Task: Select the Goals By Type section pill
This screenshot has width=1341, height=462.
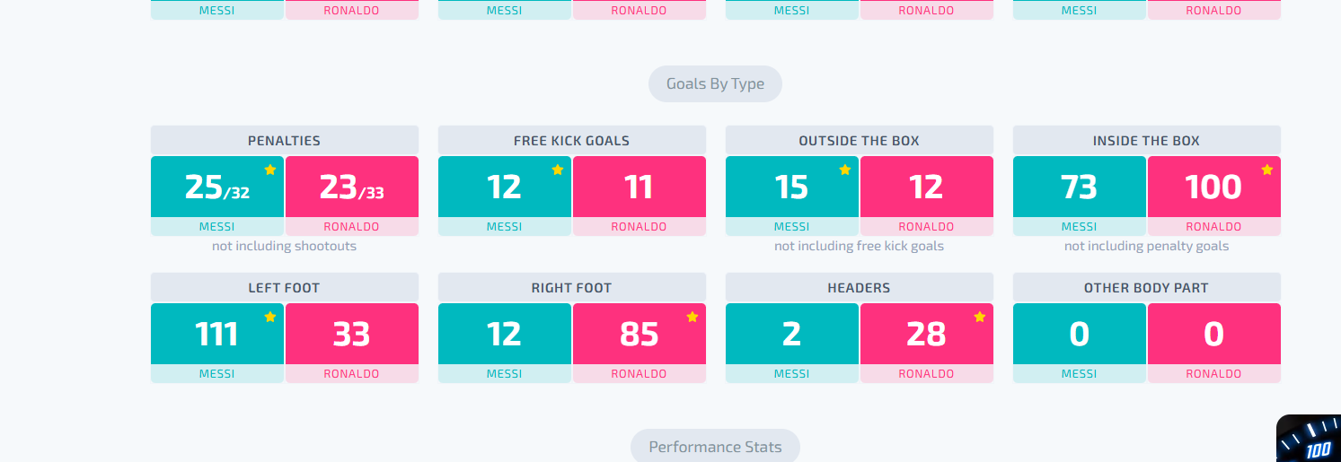Action: click(715, 84)
